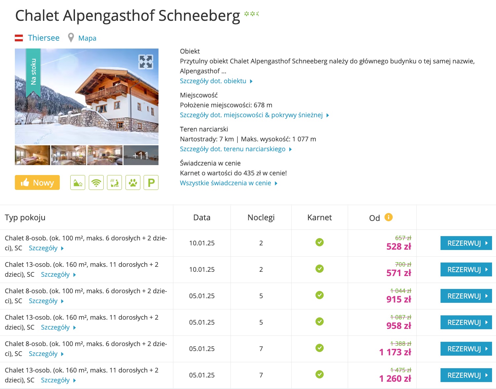Click the WiFi amenity icon
The height and width of the screenshot is (389, 496).
[x=96, y=183]
